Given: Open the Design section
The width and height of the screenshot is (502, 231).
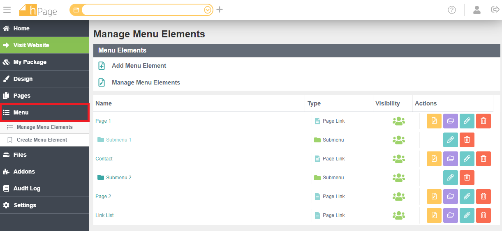Looking at the screenshot, I should coord(44,79).
